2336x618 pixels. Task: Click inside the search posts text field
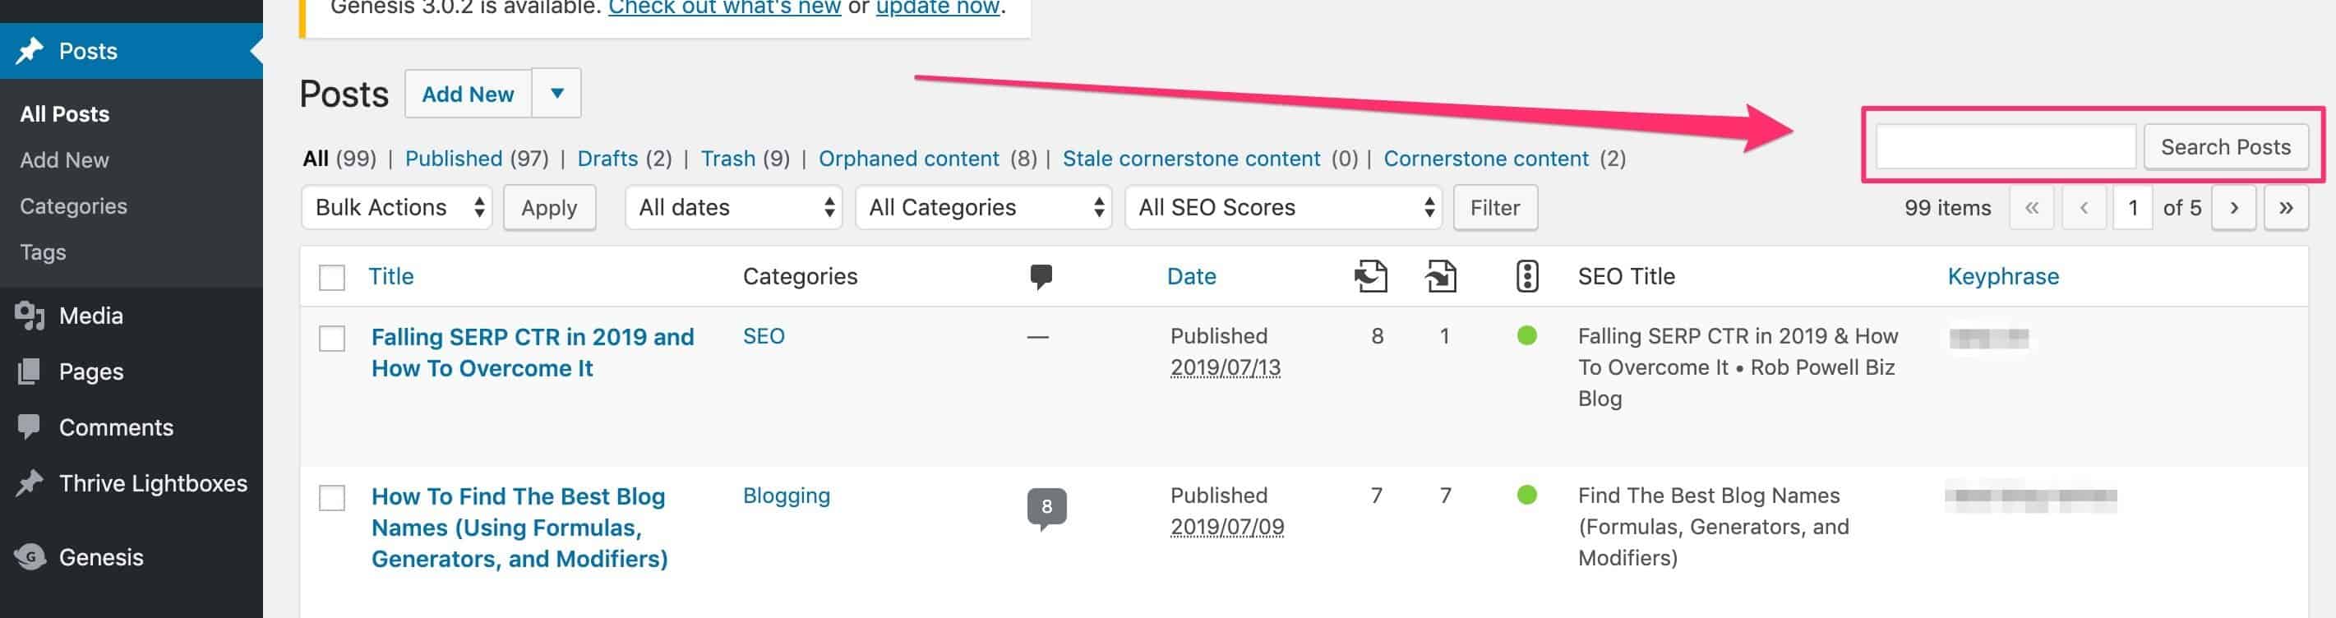(2006, 147)
